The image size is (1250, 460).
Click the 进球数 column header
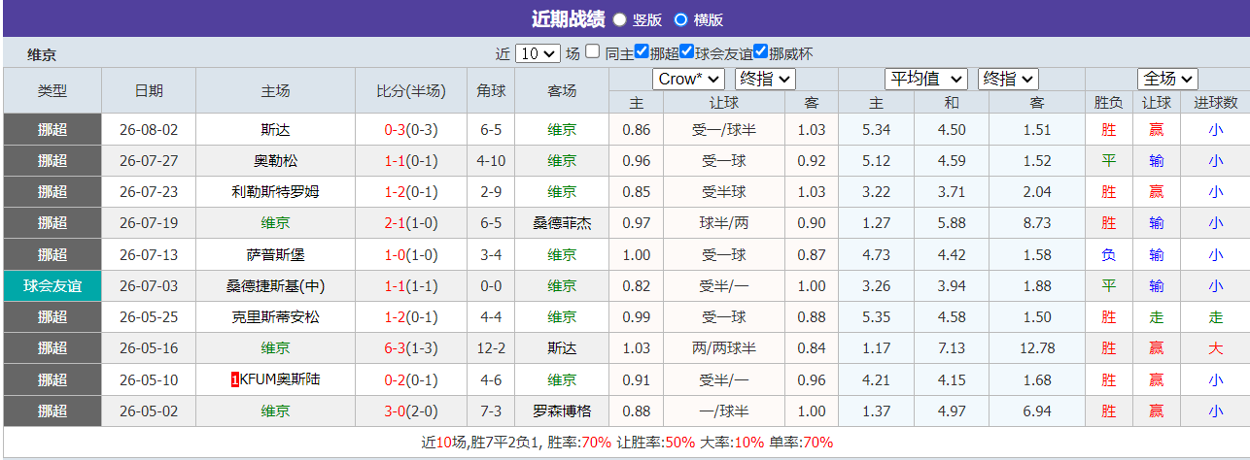(1216, 102)
